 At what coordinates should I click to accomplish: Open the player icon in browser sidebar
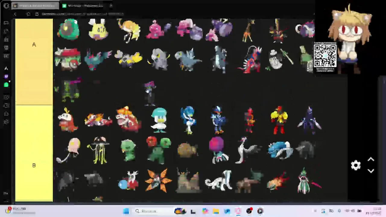(6, 97)
